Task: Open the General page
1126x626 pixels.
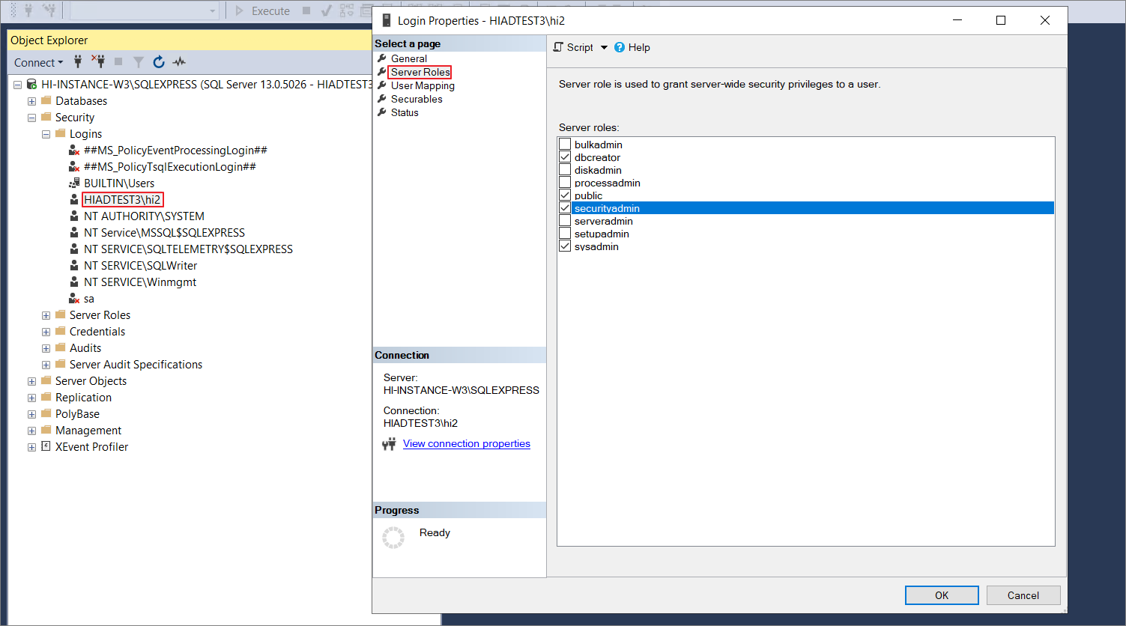Action: coord(409,58)
